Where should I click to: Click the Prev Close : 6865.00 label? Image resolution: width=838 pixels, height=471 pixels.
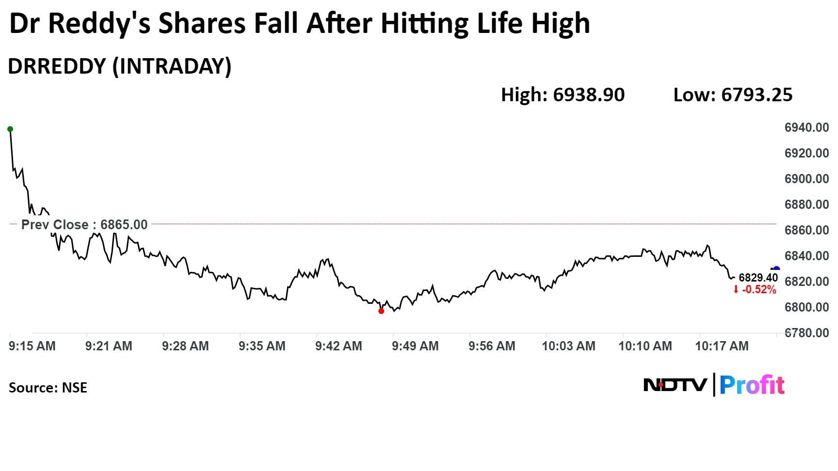click(84, 224)
